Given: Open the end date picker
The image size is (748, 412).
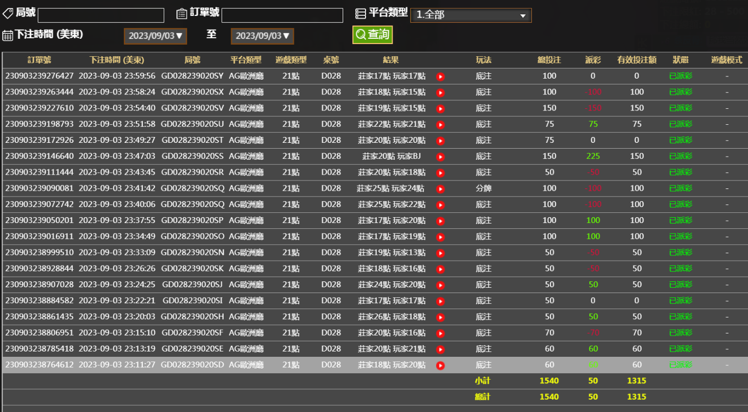Looking at the screenshot, I should point(262,36).
